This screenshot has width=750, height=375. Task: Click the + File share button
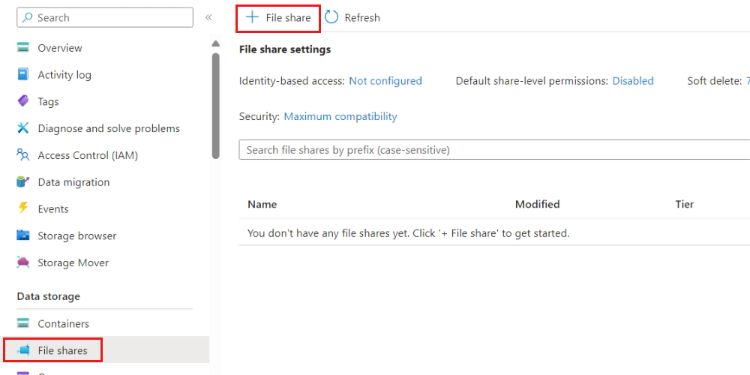278,18
